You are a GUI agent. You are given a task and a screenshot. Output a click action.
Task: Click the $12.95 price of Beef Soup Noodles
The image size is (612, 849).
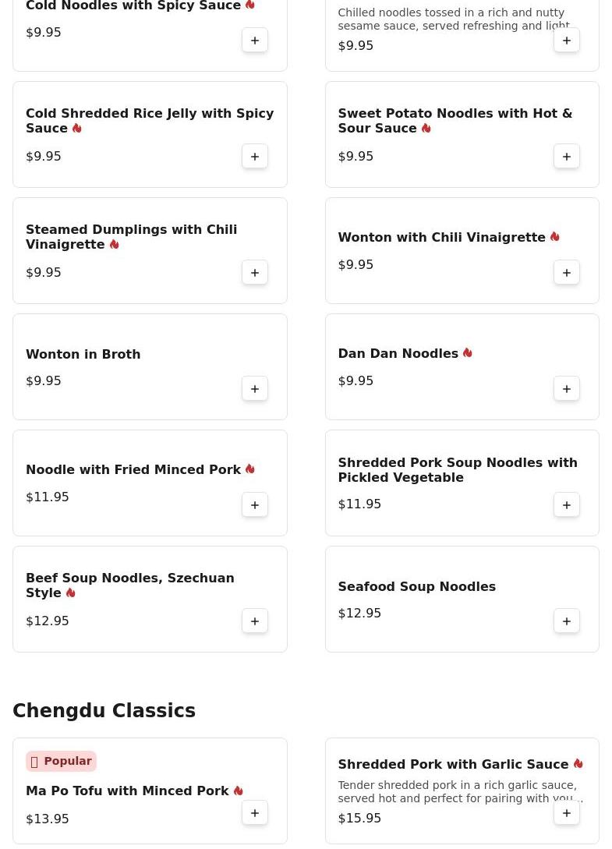pyautogui.click(x=48, y=621)
